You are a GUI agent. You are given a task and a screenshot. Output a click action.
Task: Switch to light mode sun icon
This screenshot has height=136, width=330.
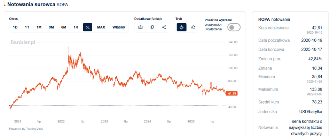click(x=181, y=27)
